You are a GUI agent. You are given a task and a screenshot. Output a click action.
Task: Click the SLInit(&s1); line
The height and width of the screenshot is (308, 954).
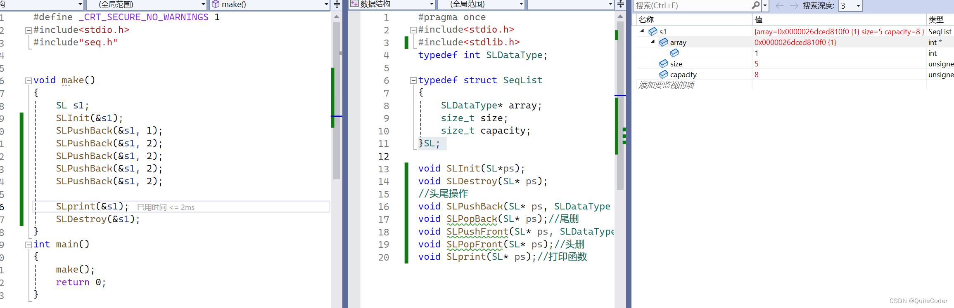pyautogui.click(x=90, y=118)
